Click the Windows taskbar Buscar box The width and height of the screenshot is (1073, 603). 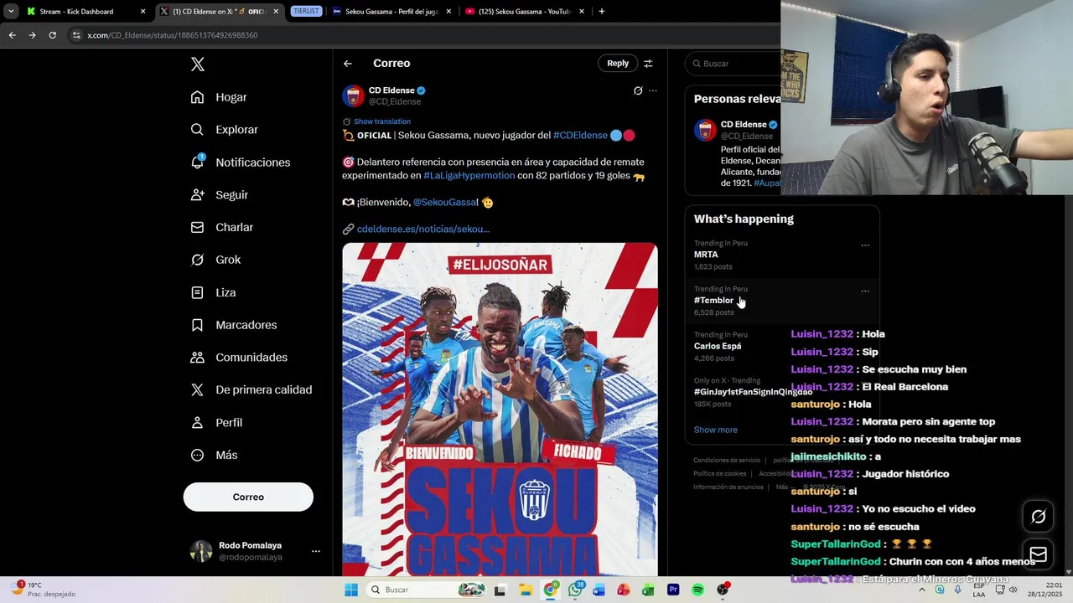click(x=428, y=590)
